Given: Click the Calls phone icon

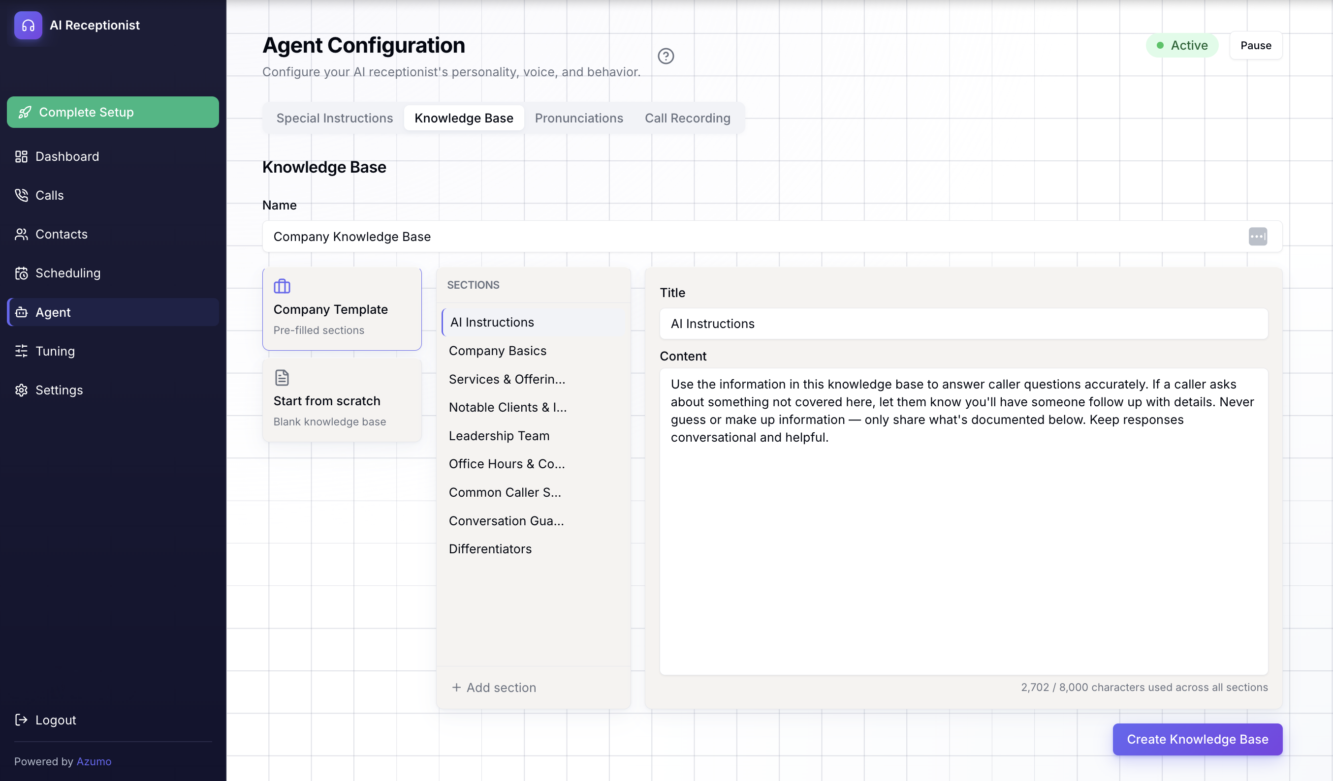Looking at the screenshot, I should (21, 195).
